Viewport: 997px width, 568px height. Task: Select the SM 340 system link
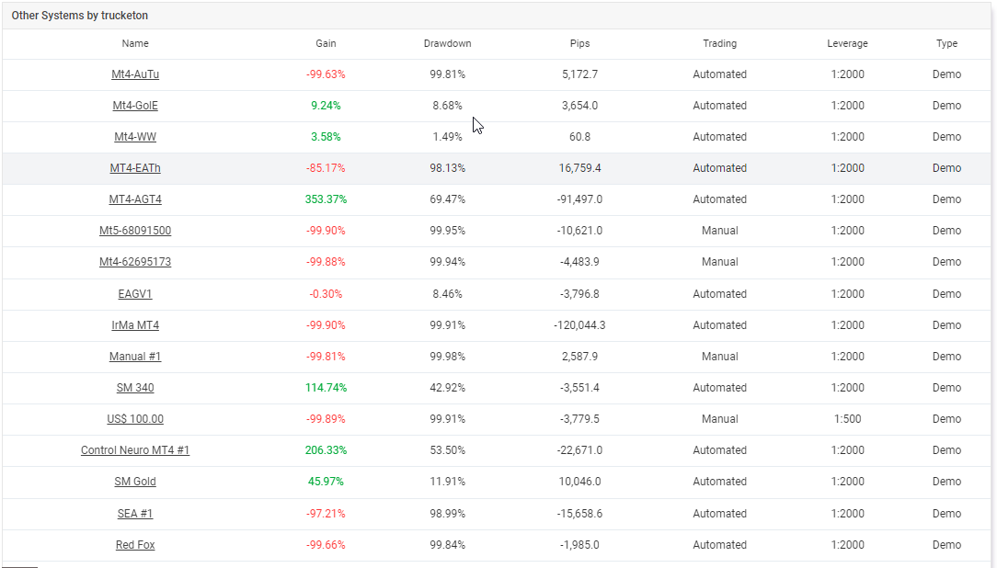135,387
